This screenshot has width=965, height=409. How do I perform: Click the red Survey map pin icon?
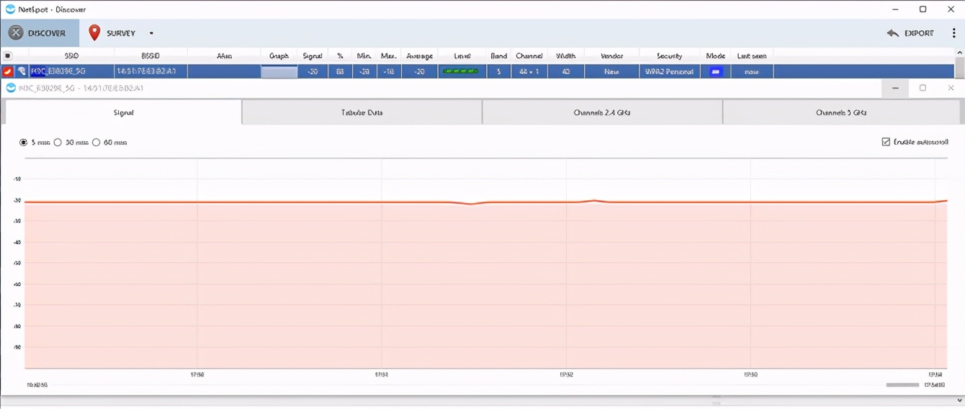[94, 33]
